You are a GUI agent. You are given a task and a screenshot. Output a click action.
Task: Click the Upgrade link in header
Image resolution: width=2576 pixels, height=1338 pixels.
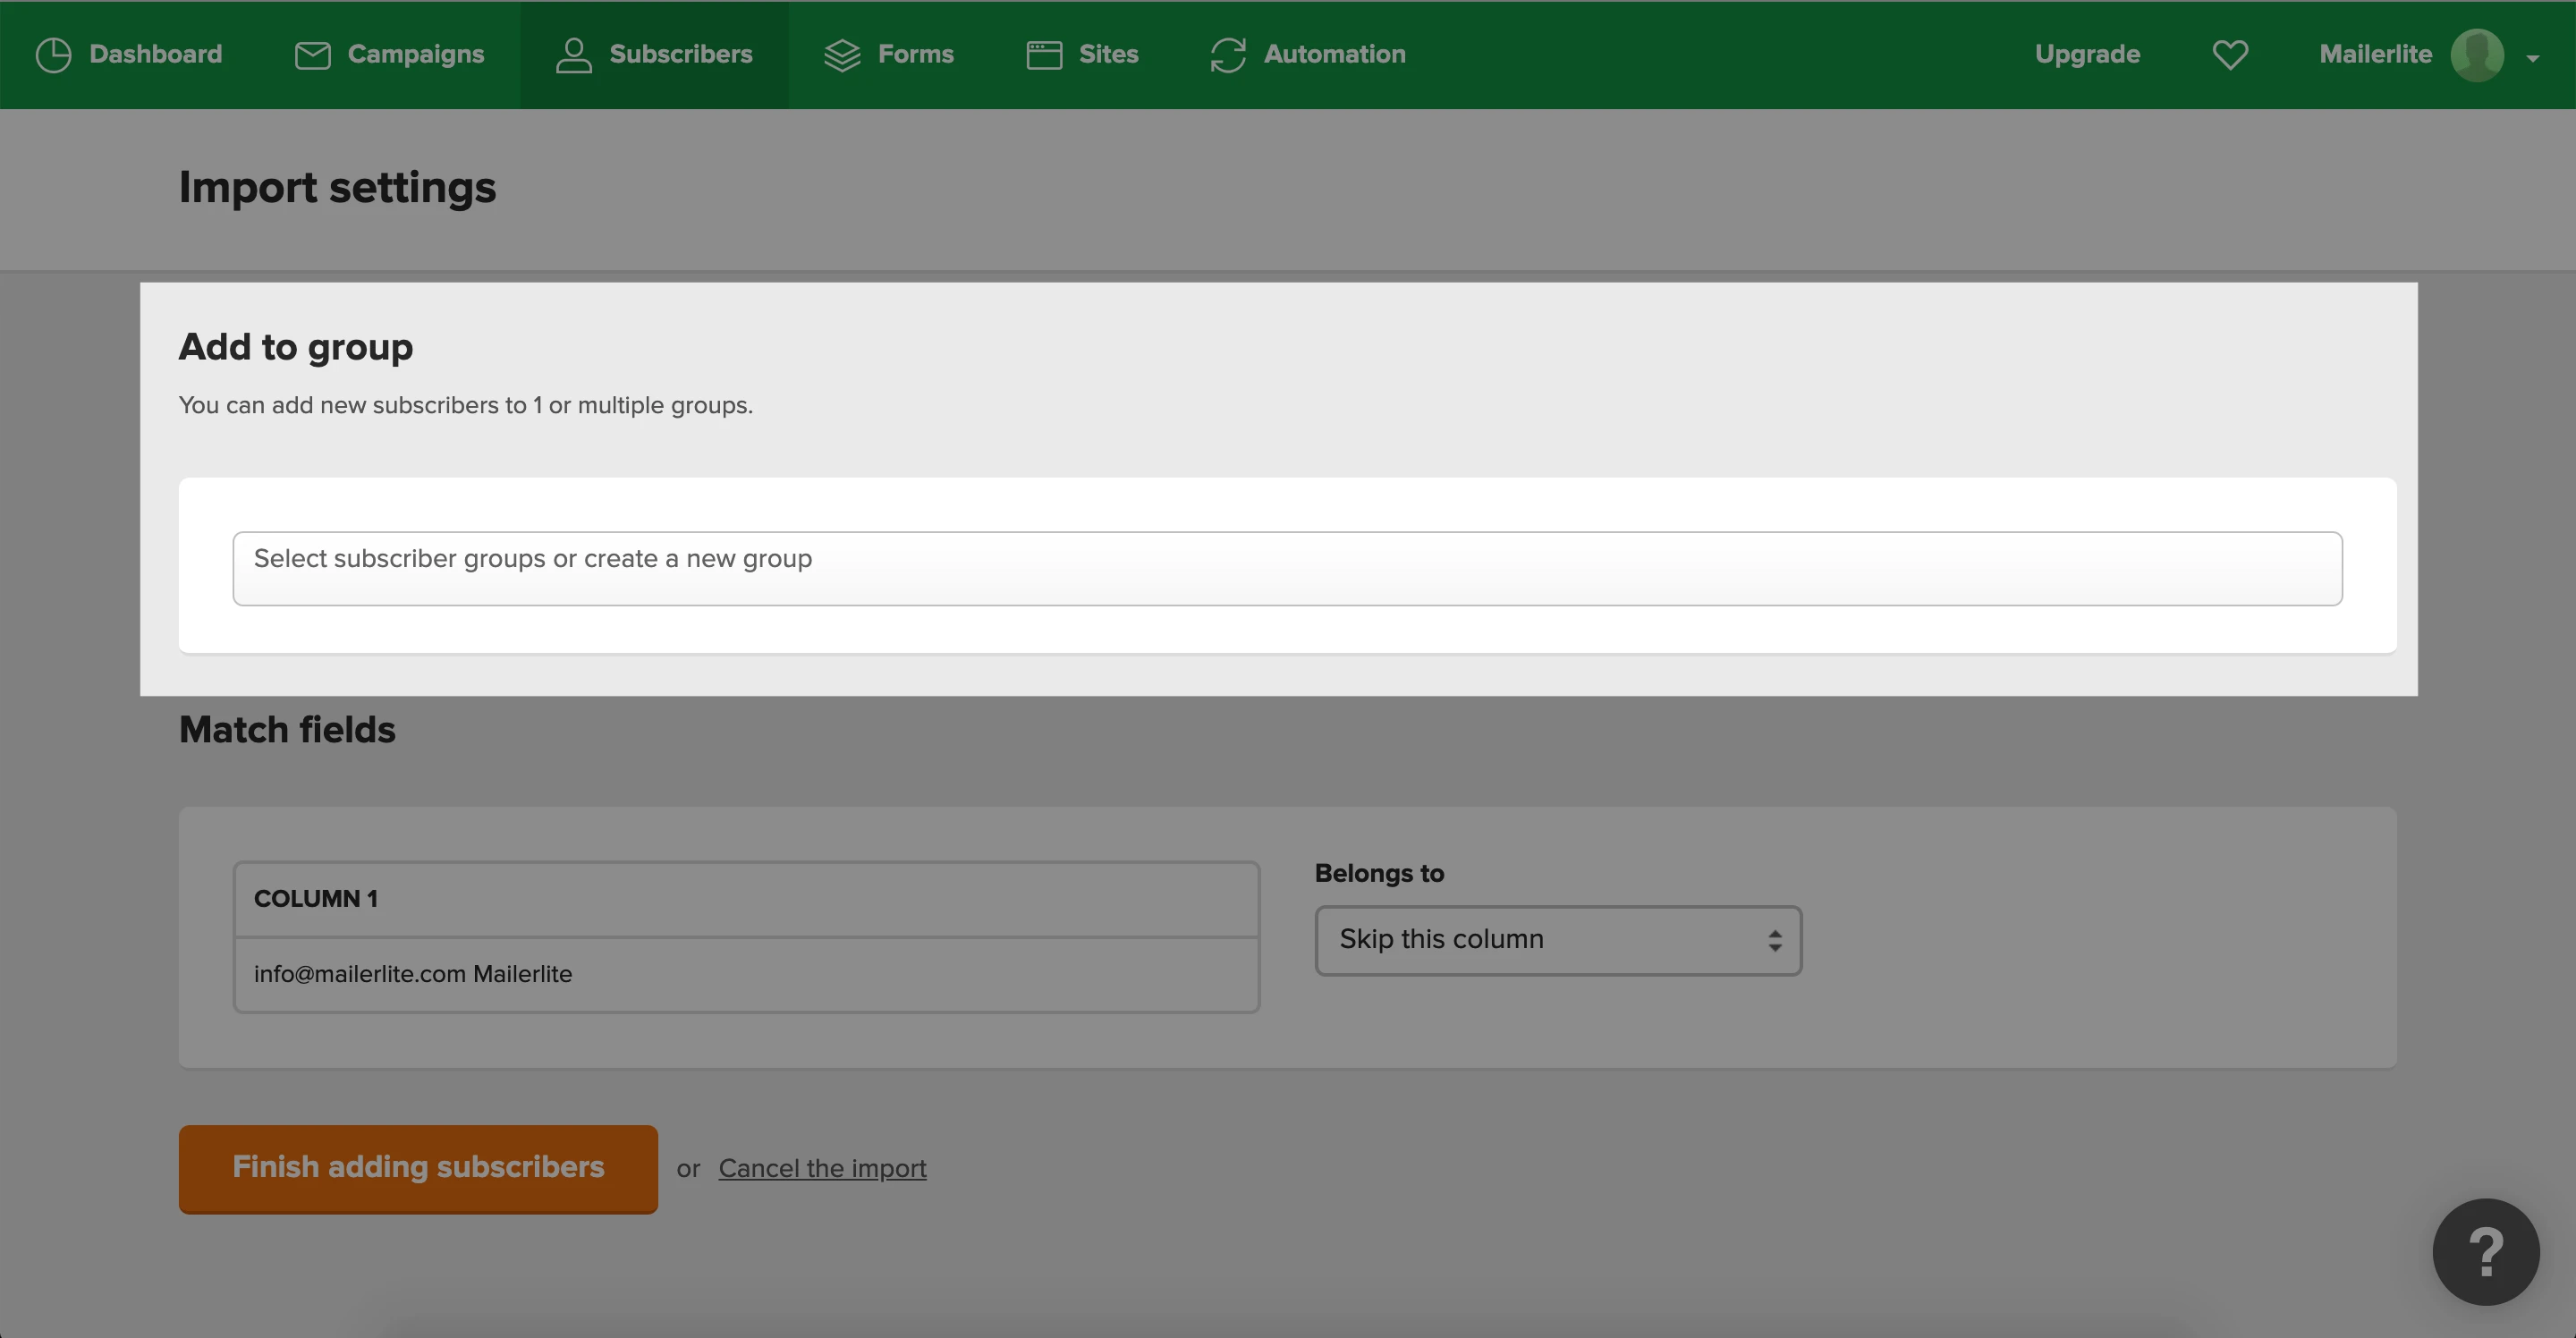2087,55
